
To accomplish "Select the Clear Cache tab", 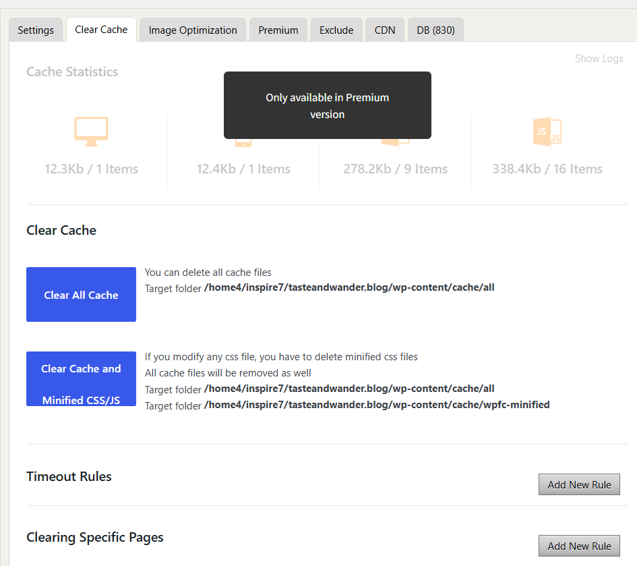I will (x=101, y=30).
